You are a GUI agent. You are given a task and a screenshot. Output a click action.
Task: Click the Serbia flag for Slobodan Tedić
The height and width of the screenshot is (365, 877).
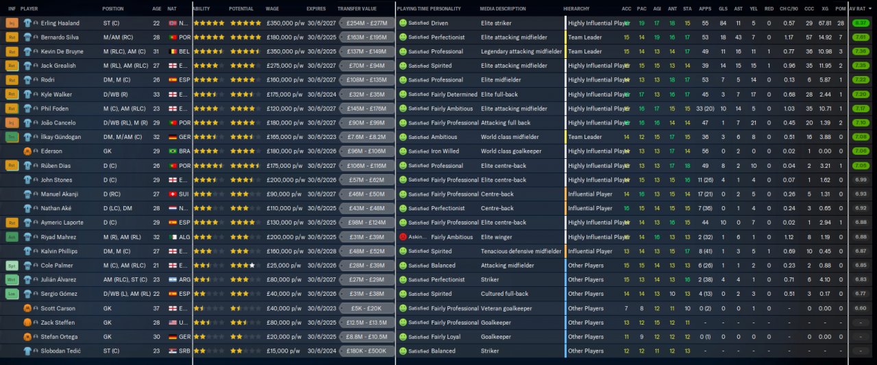172,351
